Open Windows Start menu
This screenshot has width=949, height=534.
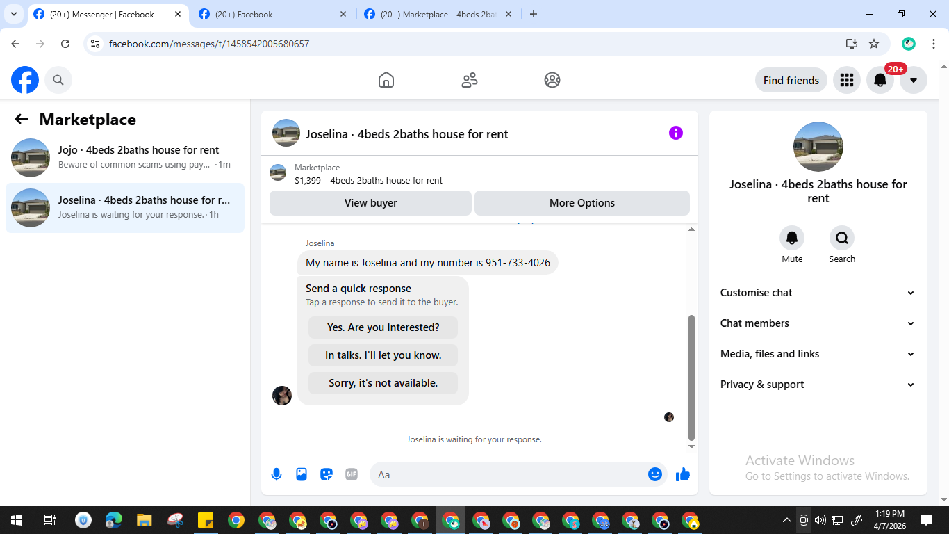(17, 520)
